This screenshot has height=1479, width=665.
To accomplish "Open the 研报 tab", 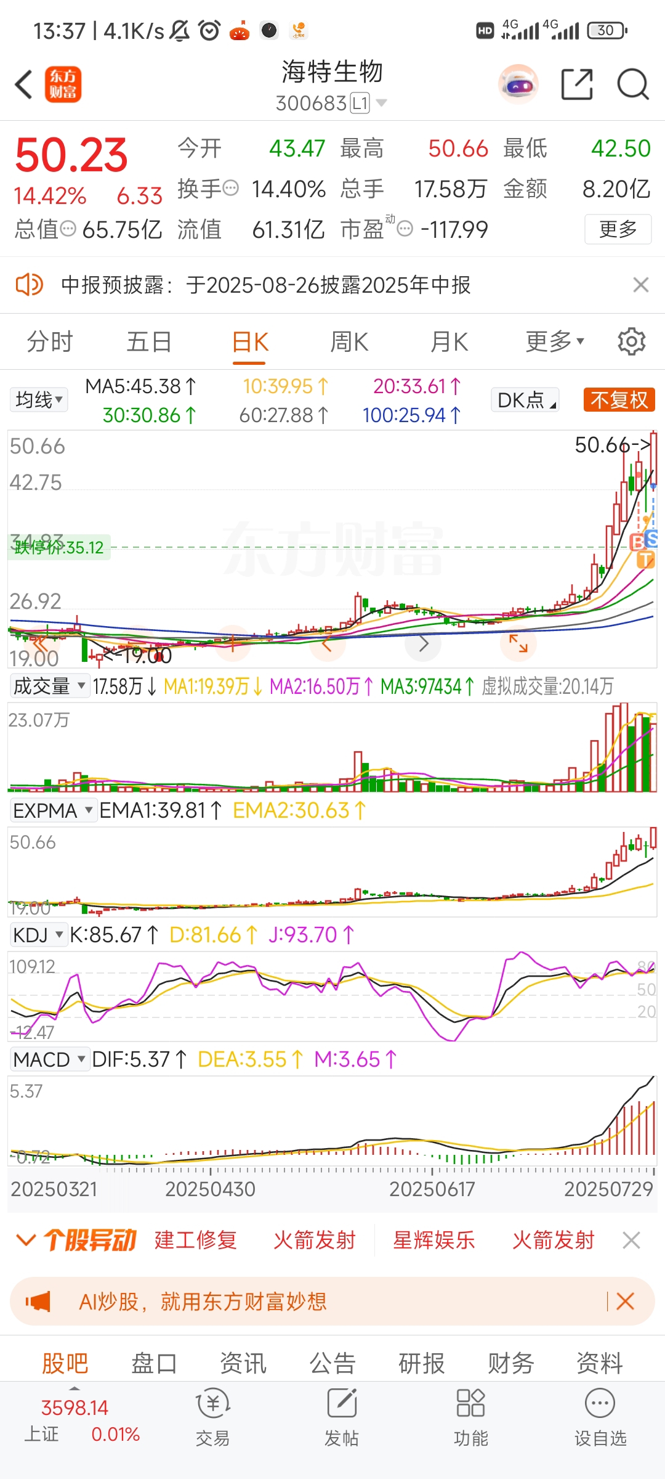I will click(x=422, y=1363).
